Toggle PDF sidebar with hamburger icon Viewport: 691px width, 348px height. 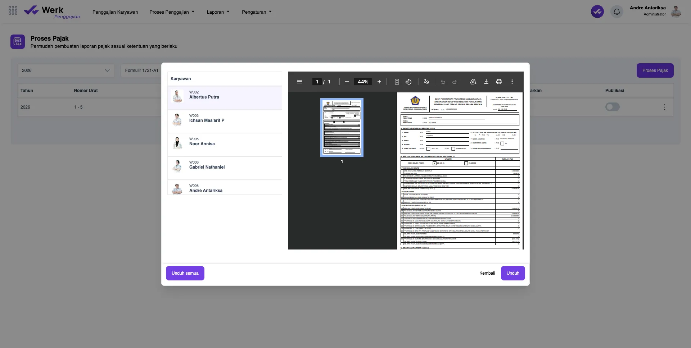[x=299, y=82]
